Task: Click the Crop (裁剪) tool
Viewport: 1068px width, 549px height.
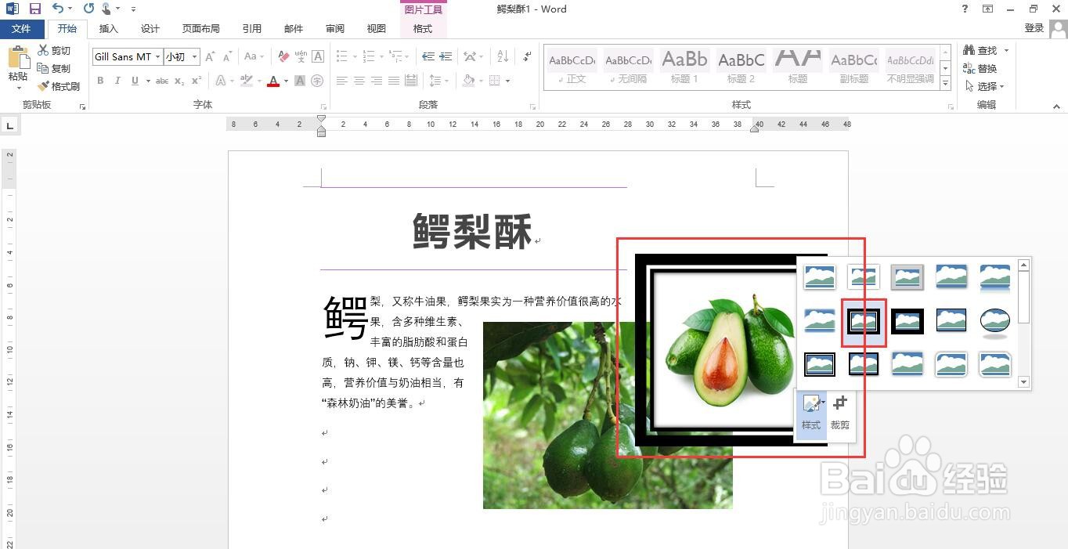Action: coord(840,413)
